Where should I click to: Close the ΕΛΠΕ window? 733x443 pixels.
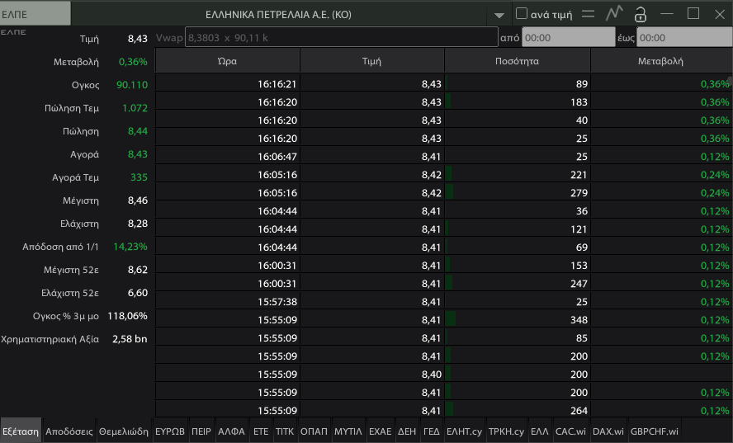tap(720, 15)
